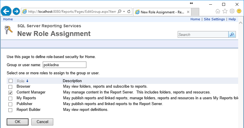Open the Site Settings link
This screenshot has width=244, height=128.
[x=214, y=19]
